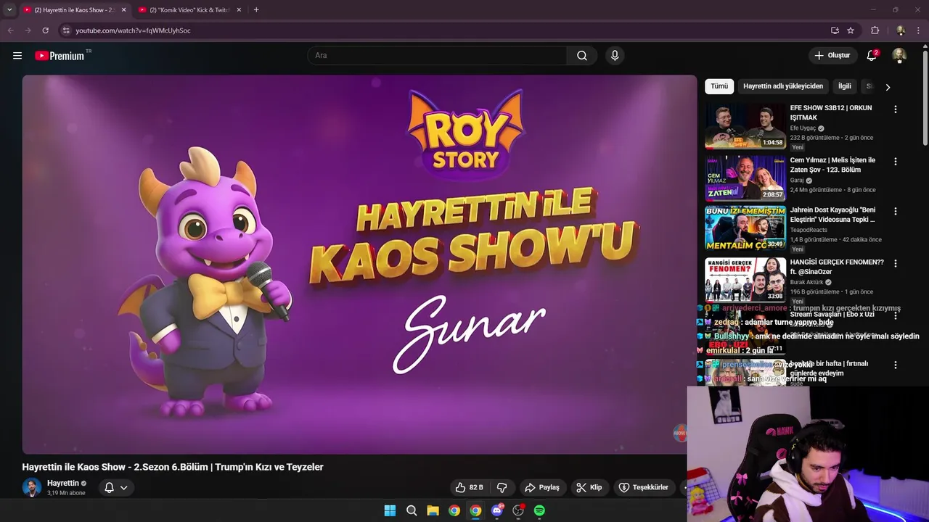Open Burak Aktürk channel link
Image resolution: width=929 pixels, height=522 pixels.
coord(807,282)
